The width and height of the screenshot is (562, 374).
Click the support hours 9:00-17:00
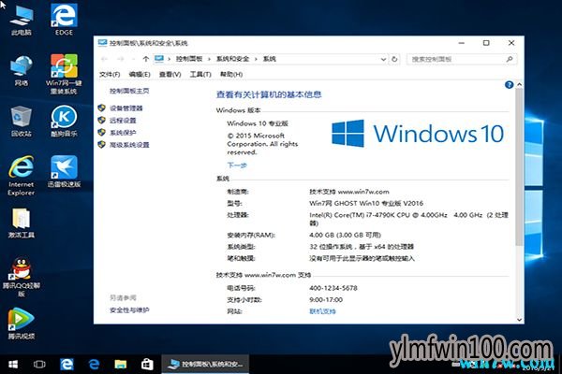tap(326, 299)
